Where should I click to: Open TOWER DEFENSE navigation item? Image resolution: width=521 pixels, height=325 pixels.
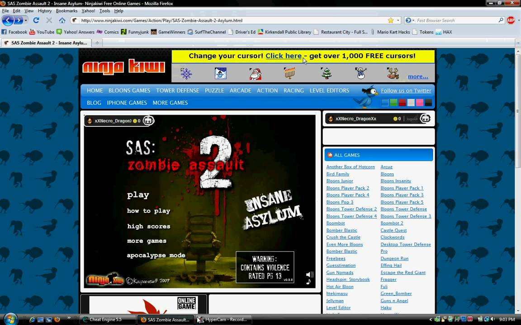coord(177,91)
